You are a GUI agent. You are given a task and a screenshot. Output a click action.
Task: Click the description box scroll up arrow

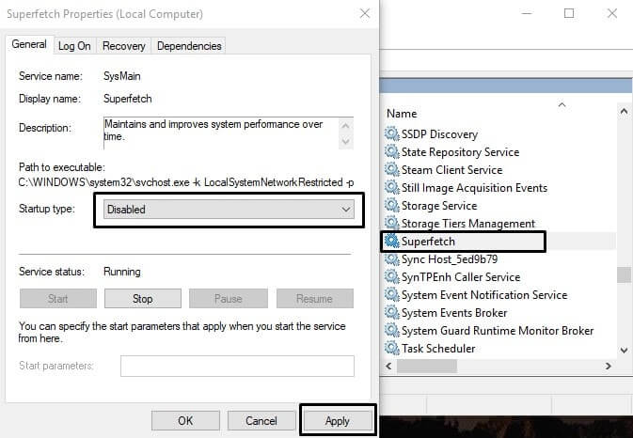345,126
